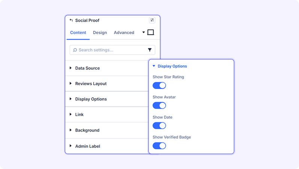Switch to the Design tab
Image resolution: width=299 pixels, height=169 pixels.
100,33
